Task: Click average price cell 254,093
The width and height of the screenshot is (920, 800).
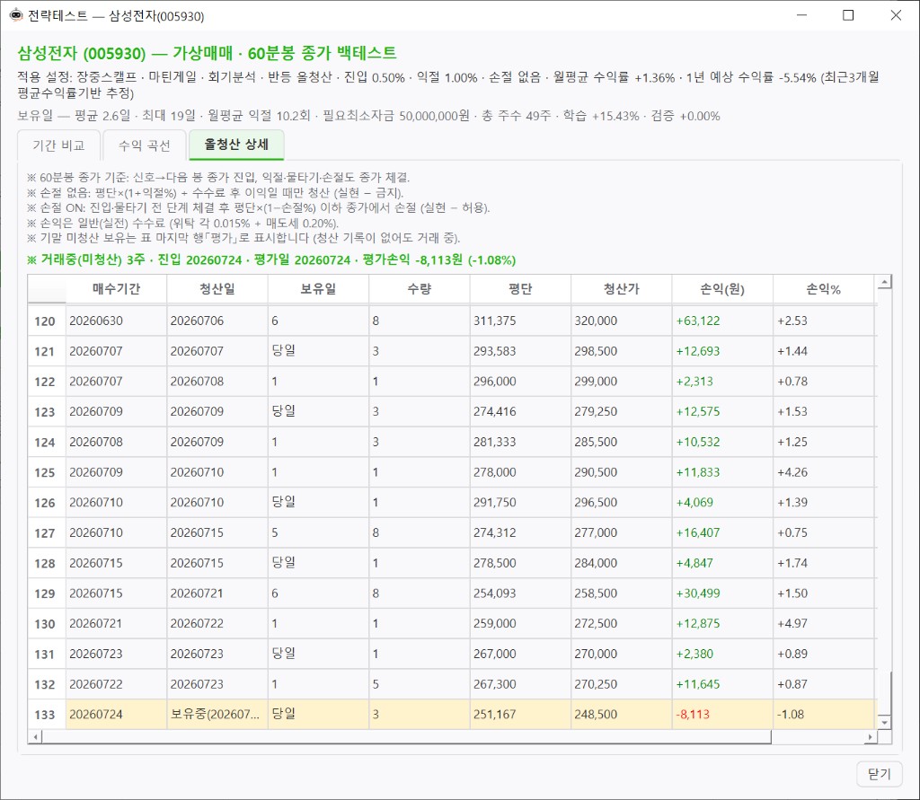Action: click(520, 593)
